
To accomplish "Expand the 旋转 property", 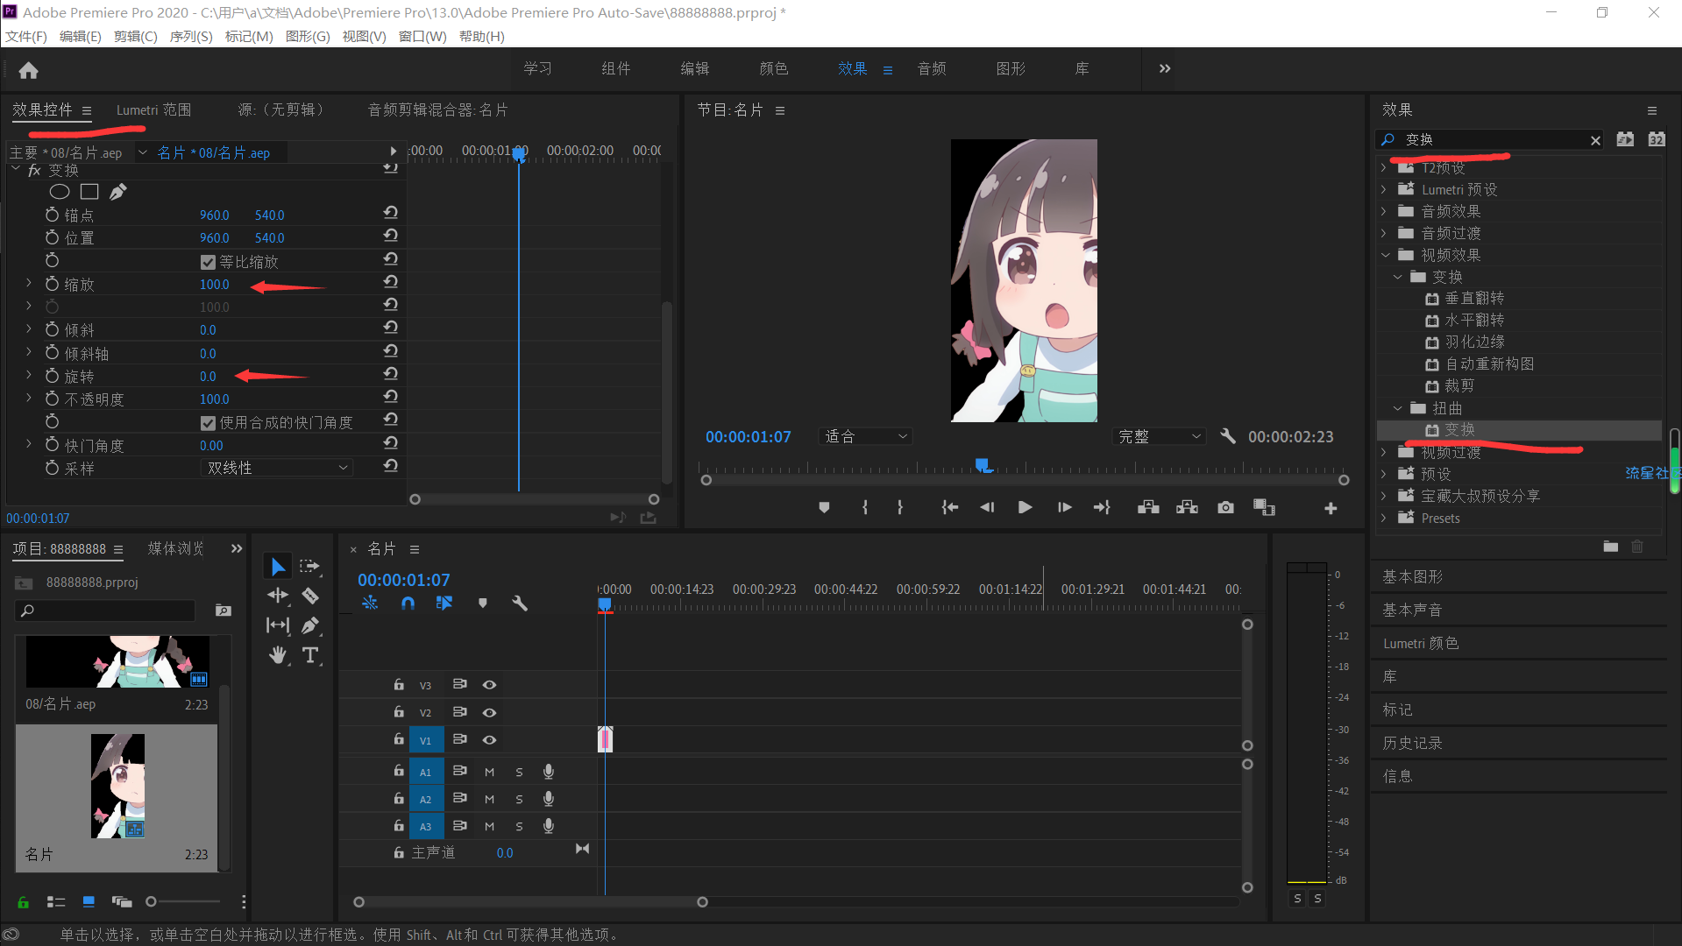I will point(28,374).
